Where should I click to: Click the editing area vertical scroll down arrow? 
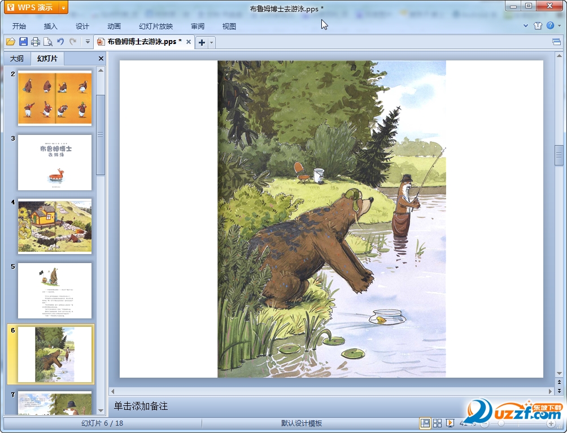559,373
